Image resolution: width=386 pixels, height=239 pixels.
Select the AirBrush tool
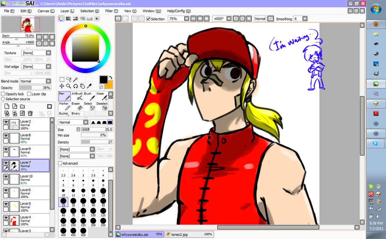coord(77,96)
